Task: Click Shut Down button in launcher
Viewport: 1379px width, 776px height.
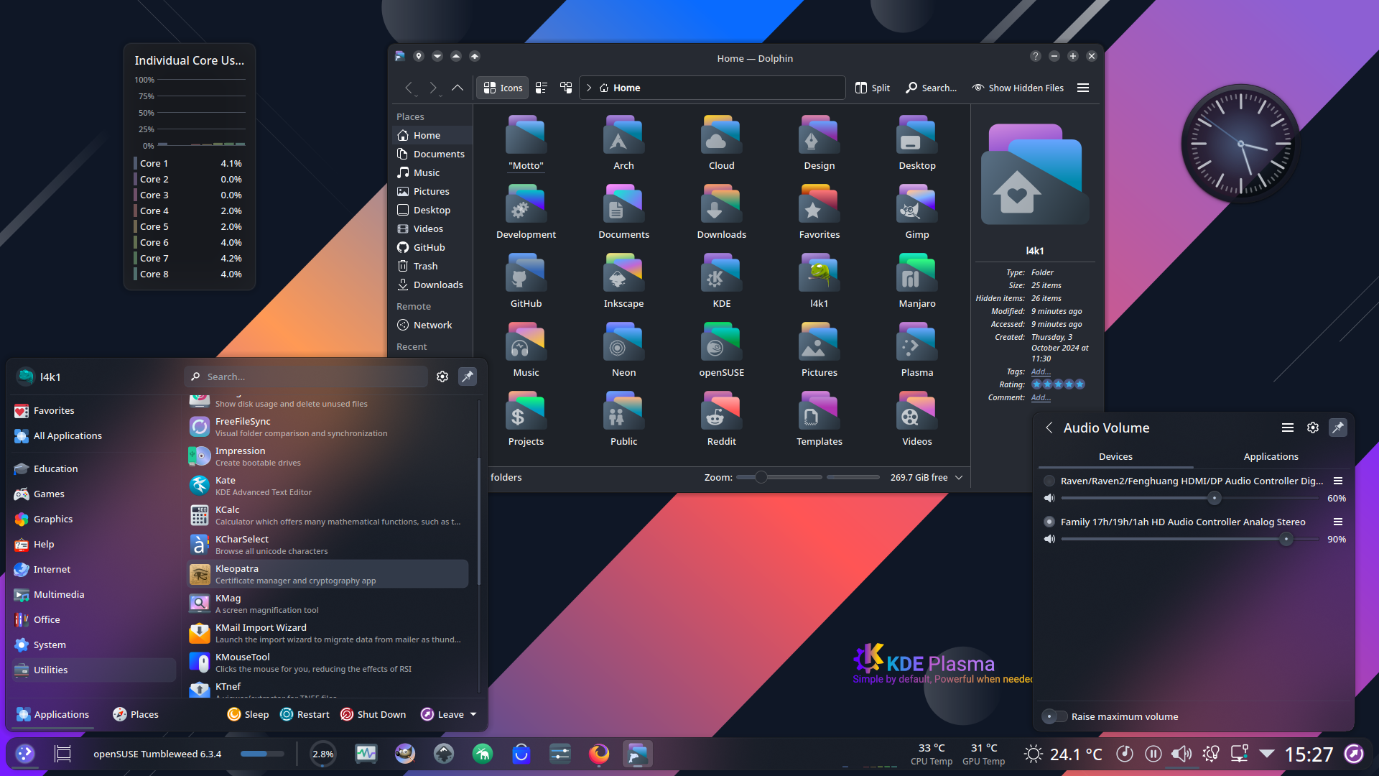Action: pos(373,714)
